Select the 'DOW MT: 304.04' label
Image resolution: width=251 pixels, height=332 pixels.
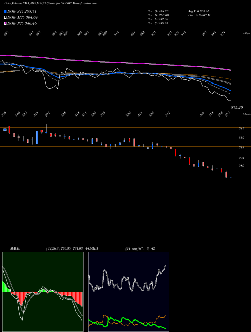coord(22,18)
